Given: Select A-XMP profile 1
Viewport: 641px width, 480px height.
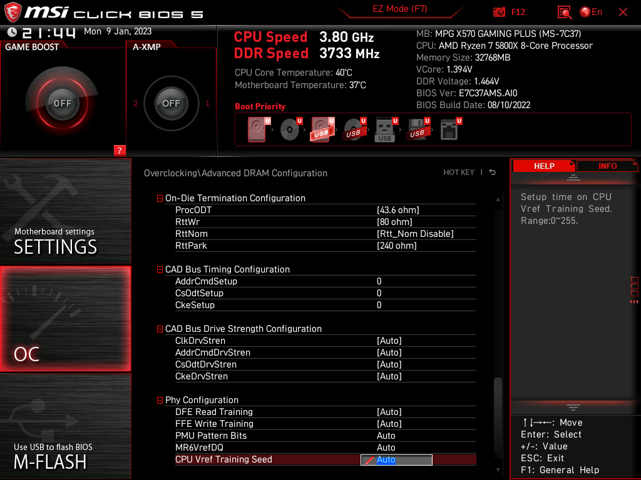Looking at the screenshot, I should pyautogui.click(x=207, y=103).
